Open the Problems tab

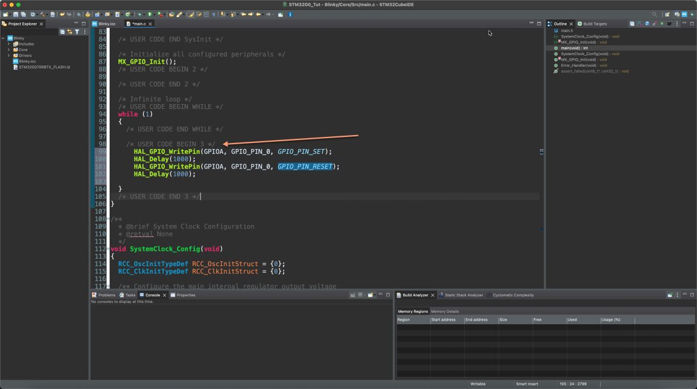[x=104, y=294]
